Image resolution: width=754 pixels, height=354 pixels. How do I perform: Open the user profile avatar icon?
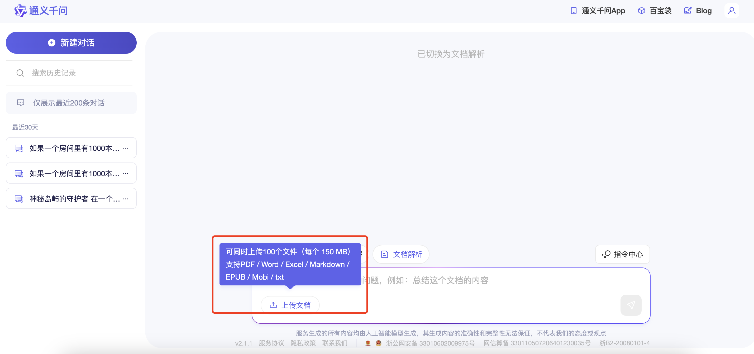tap(732, 11)
